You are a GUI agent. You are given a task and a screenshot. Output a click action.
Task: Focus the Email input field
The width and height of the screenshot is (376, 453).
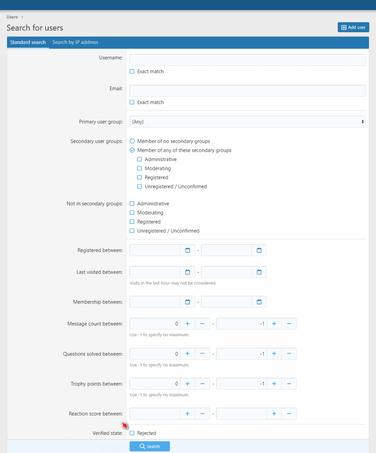247,91
